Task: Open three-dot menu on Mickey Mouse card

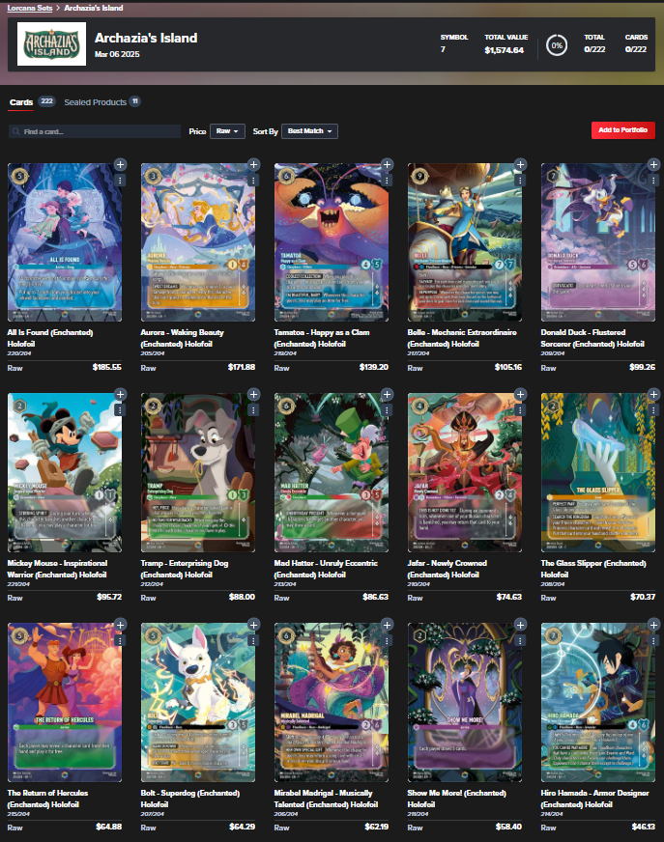Action: [x=121, y=410]
